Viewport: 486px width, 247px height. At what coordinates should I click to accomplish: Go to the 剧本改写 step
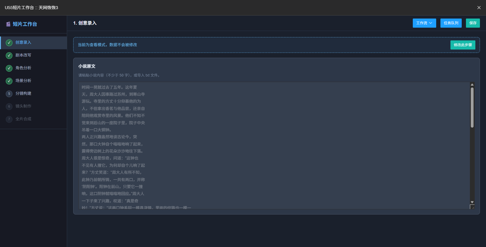tap(33, 55)
